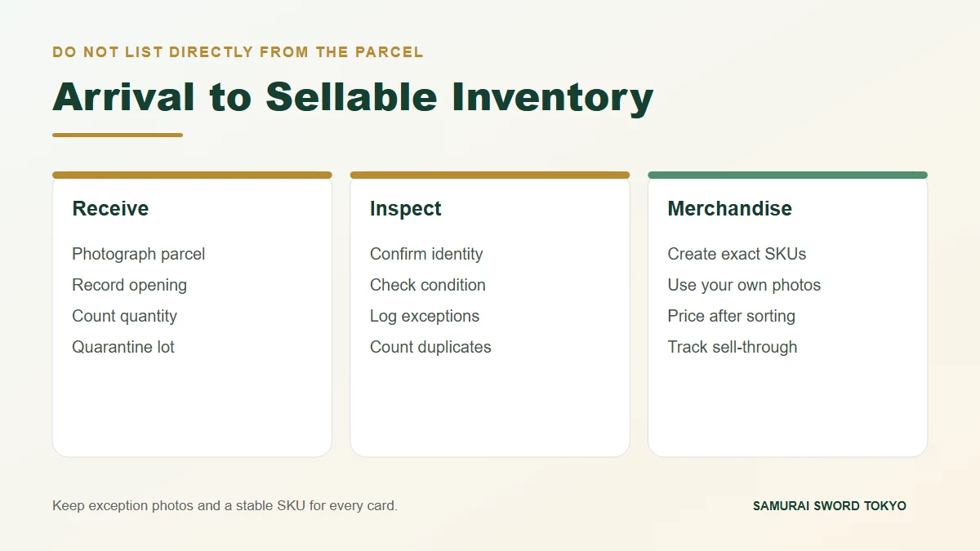Select 'Photograph parcel' list item

click(x=138, y=254)
